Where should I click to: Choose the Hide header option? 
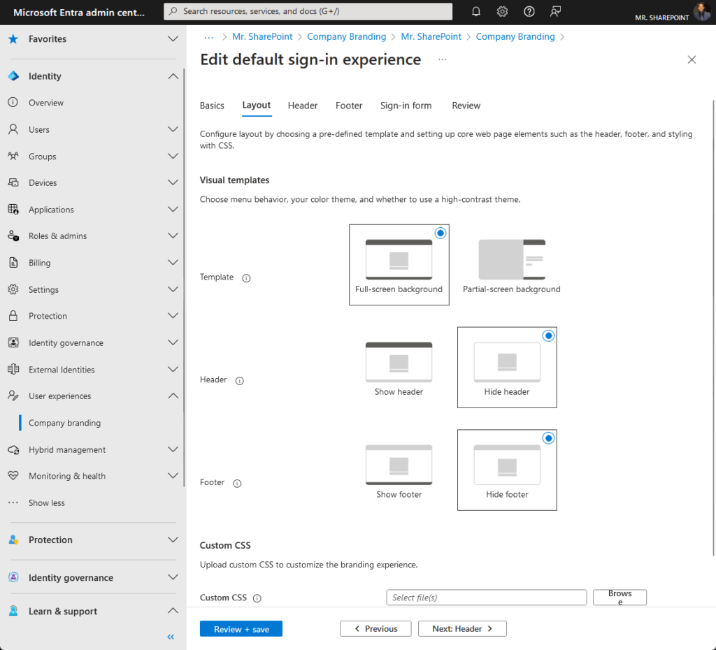507,368
